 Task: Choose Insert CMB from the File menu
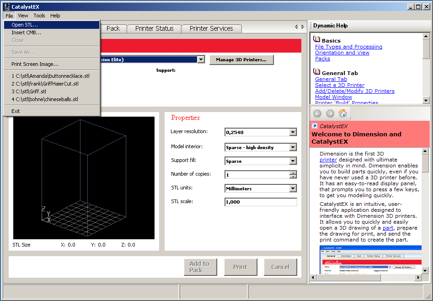tap(26, 32)
